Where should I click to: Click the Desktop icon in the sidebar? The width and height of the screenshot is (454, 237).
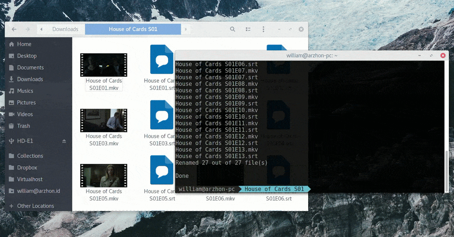click(x=11, y=56)
